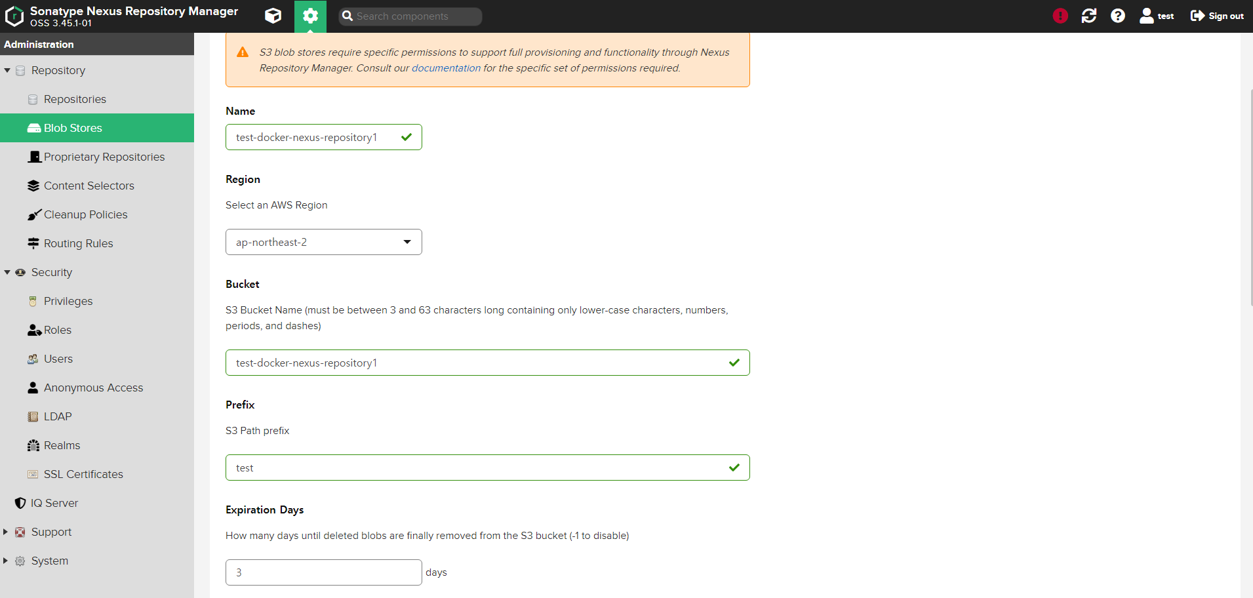
Task: Click the Expiration Days number field
Action: click(x=324, y=572)
